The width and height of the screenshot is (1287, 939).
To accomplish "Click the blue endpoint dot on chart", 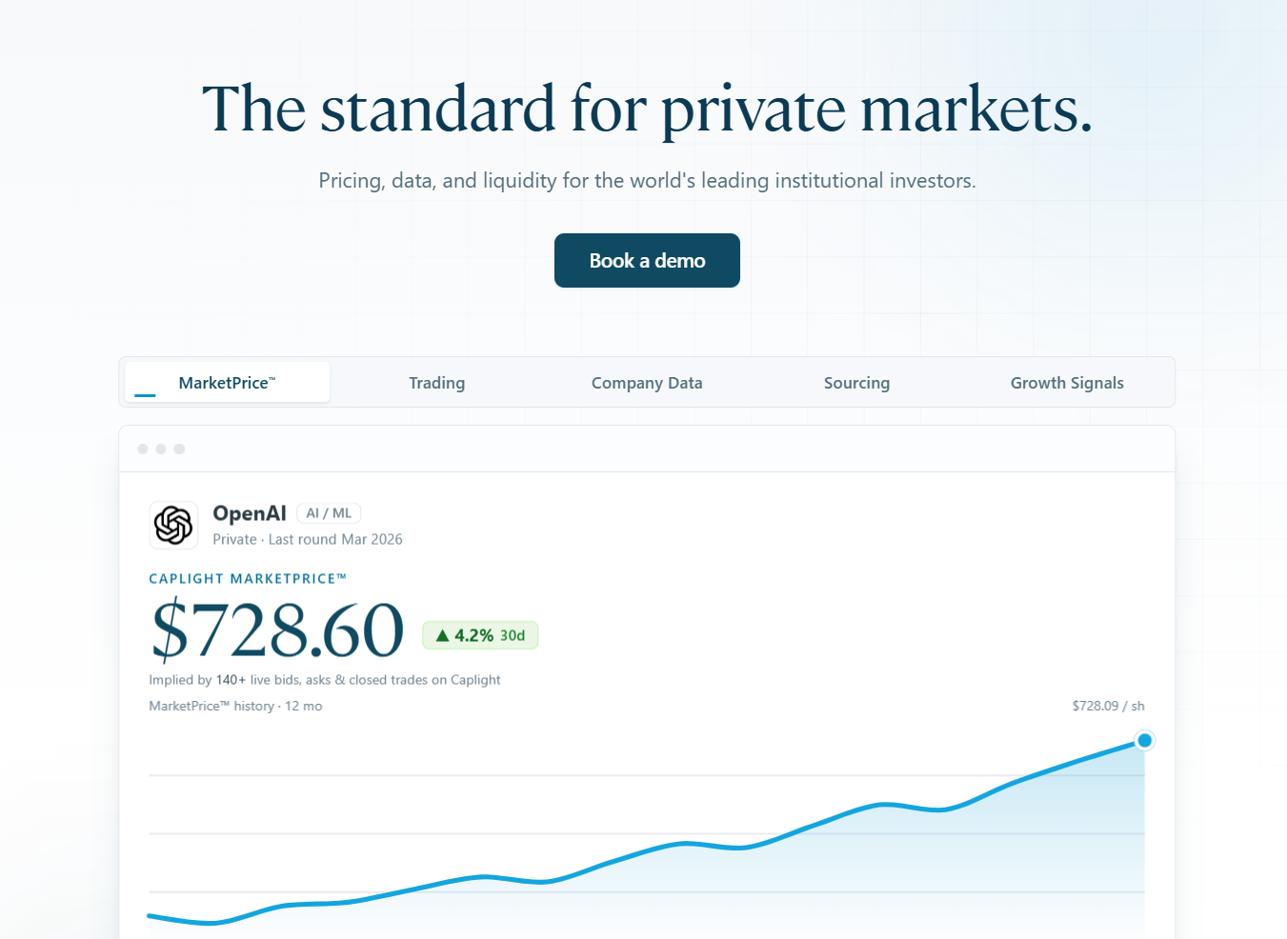I will coord(1145,740).
